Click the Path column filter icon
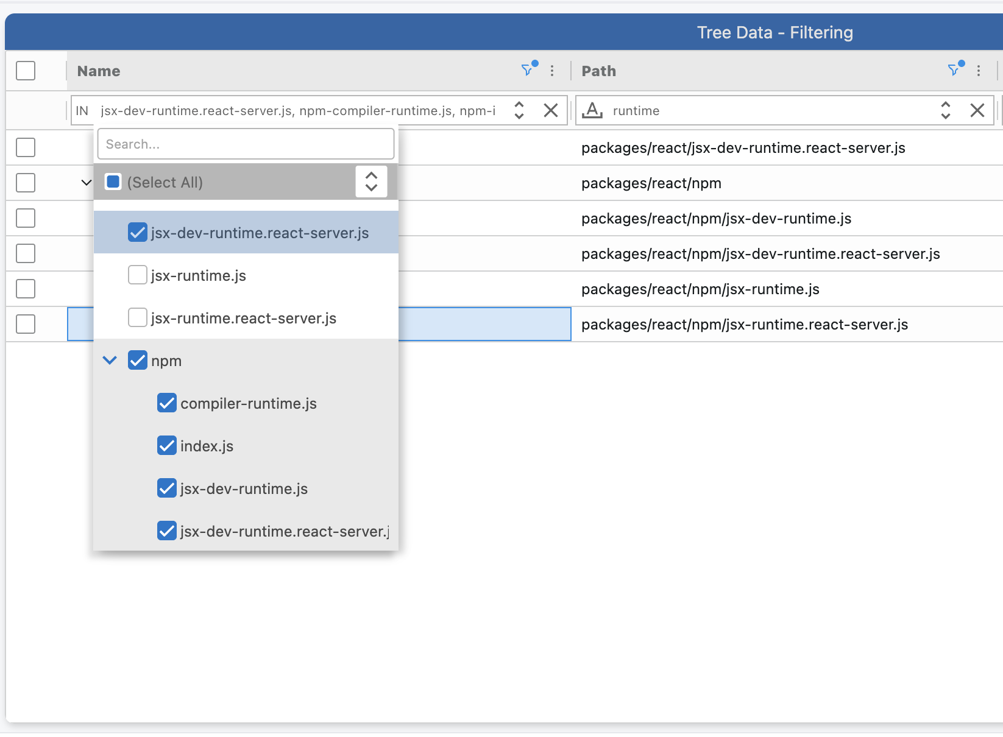Viewport: 1003px width, 737px height. (955, 71)
